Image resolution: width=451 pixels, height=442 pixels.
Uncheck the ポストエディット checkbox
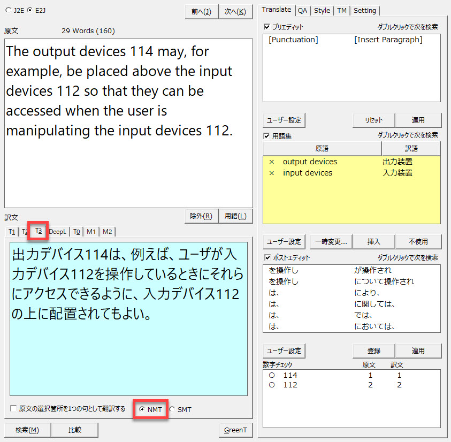pyautogui.click(x=267, y=257)
